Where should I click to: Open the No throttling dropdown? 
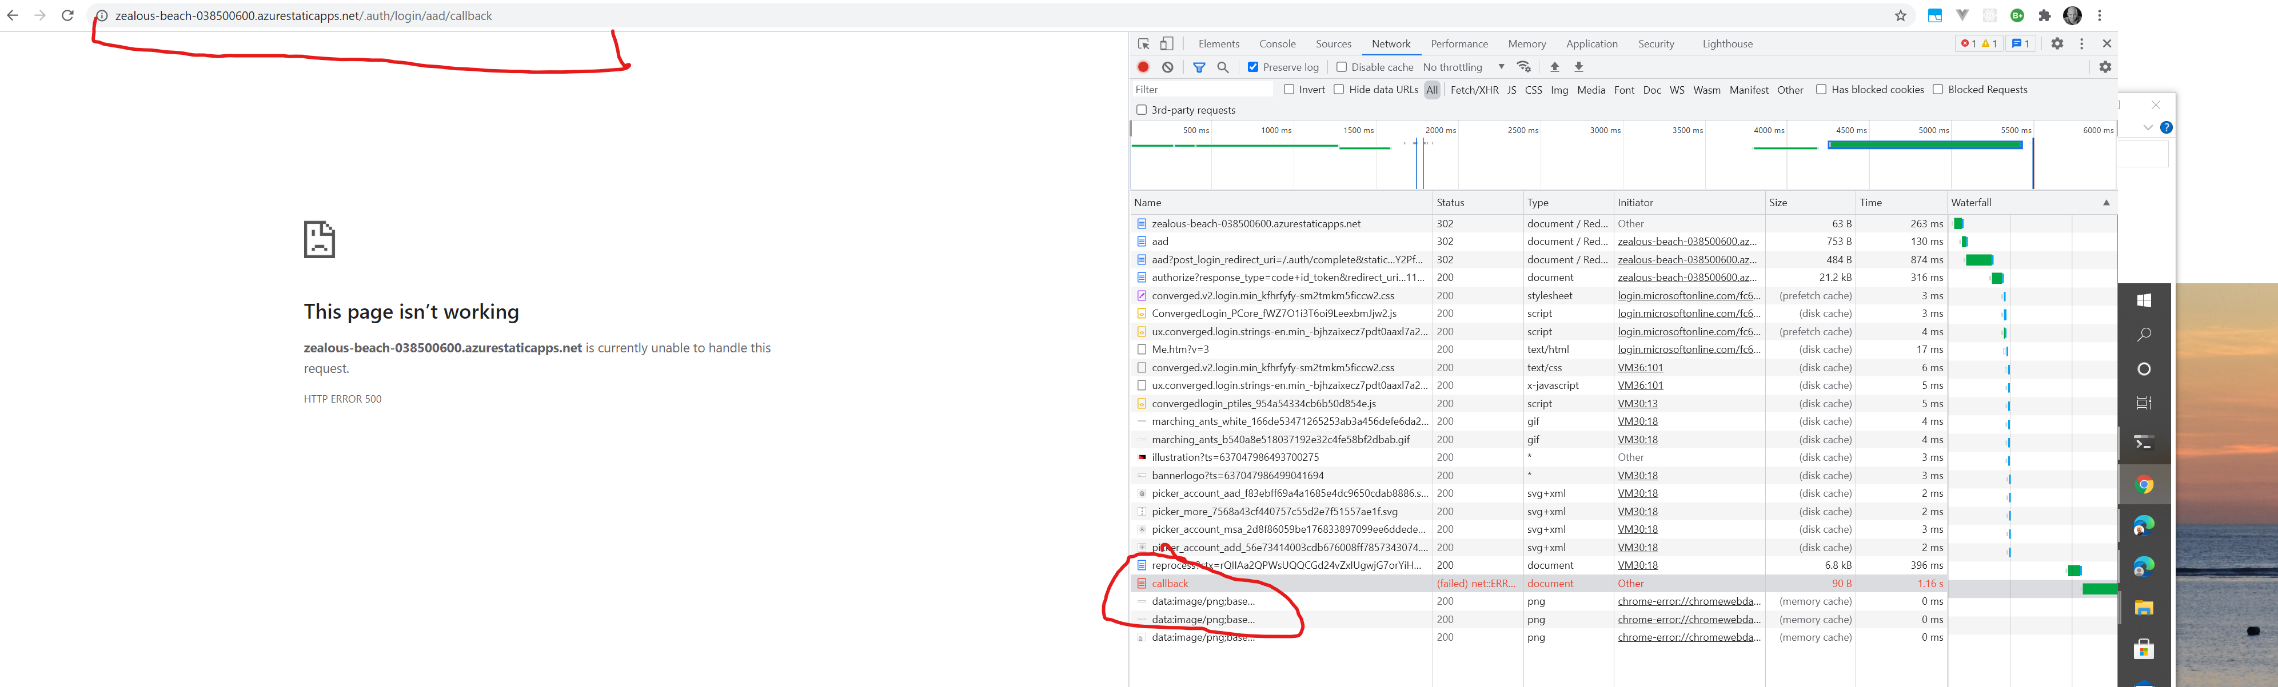pos(1463,67)
